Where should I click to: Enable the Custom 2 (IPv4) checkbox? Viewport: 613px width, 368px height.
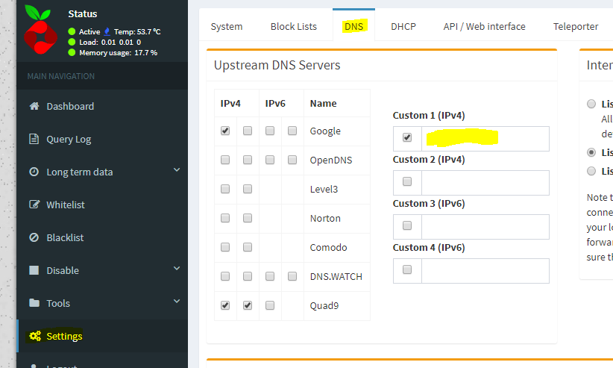pos(407,181)
